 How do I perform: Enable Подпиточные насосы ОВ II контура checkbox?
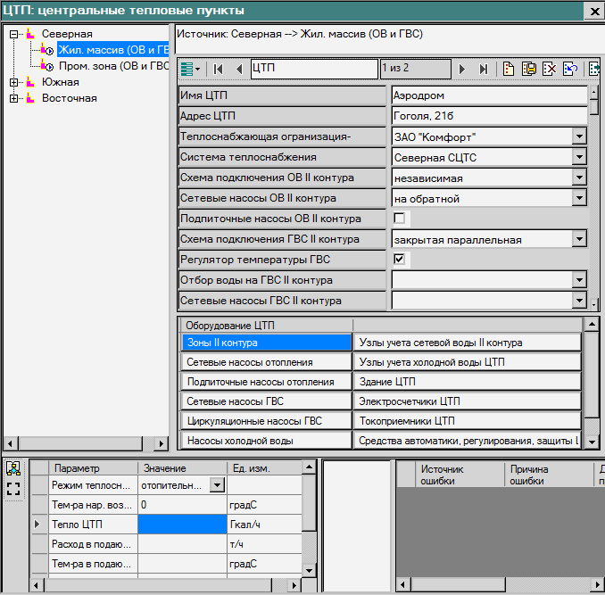pos(400,219)
